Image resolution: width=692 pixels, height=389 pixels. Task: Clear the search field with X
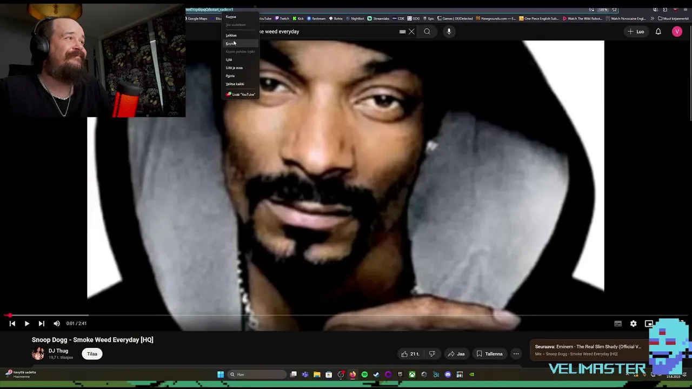coord(411,31)
